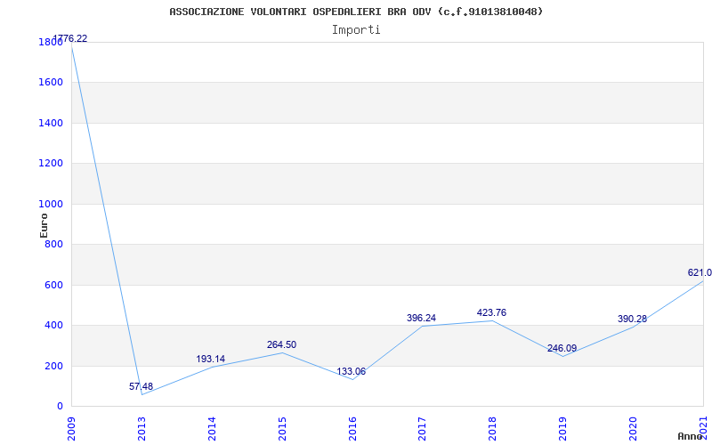
Task: Select the 1776.22 data label
Action: [70, 38]
